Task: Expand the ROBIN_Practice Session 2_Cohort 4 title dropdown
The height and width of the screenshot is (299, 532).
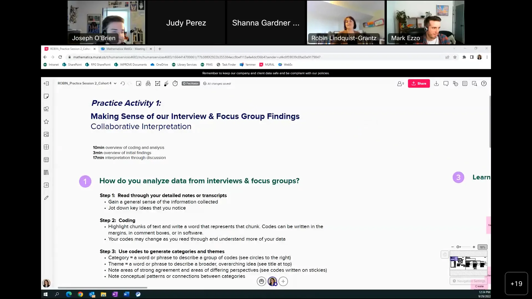Action: point(116,83)
